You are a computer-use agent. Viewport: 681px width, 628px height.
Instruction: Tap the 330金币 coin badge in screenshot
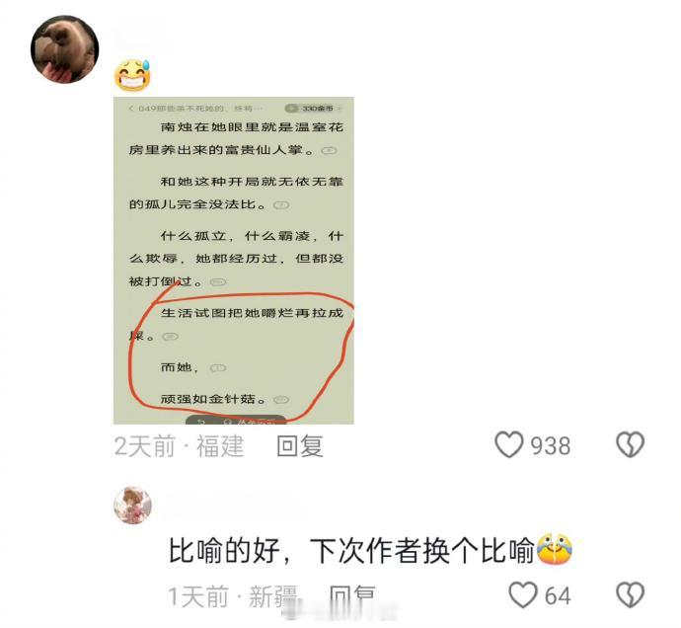[314, 108]
